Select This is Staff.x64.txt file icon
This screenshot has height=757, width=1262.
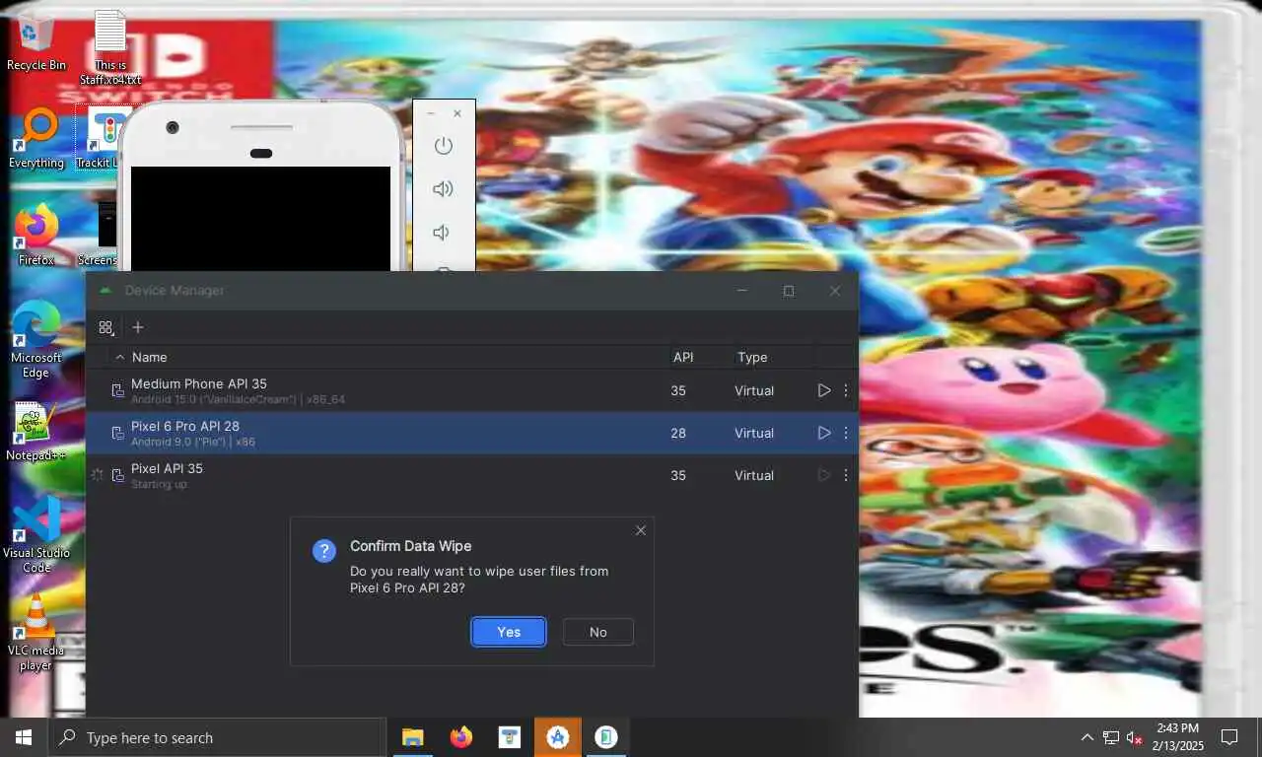(110, 47)
